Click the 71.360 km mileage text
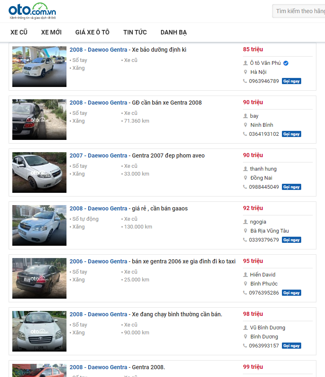This screenshot has height=377, width=325. point(136,121)
